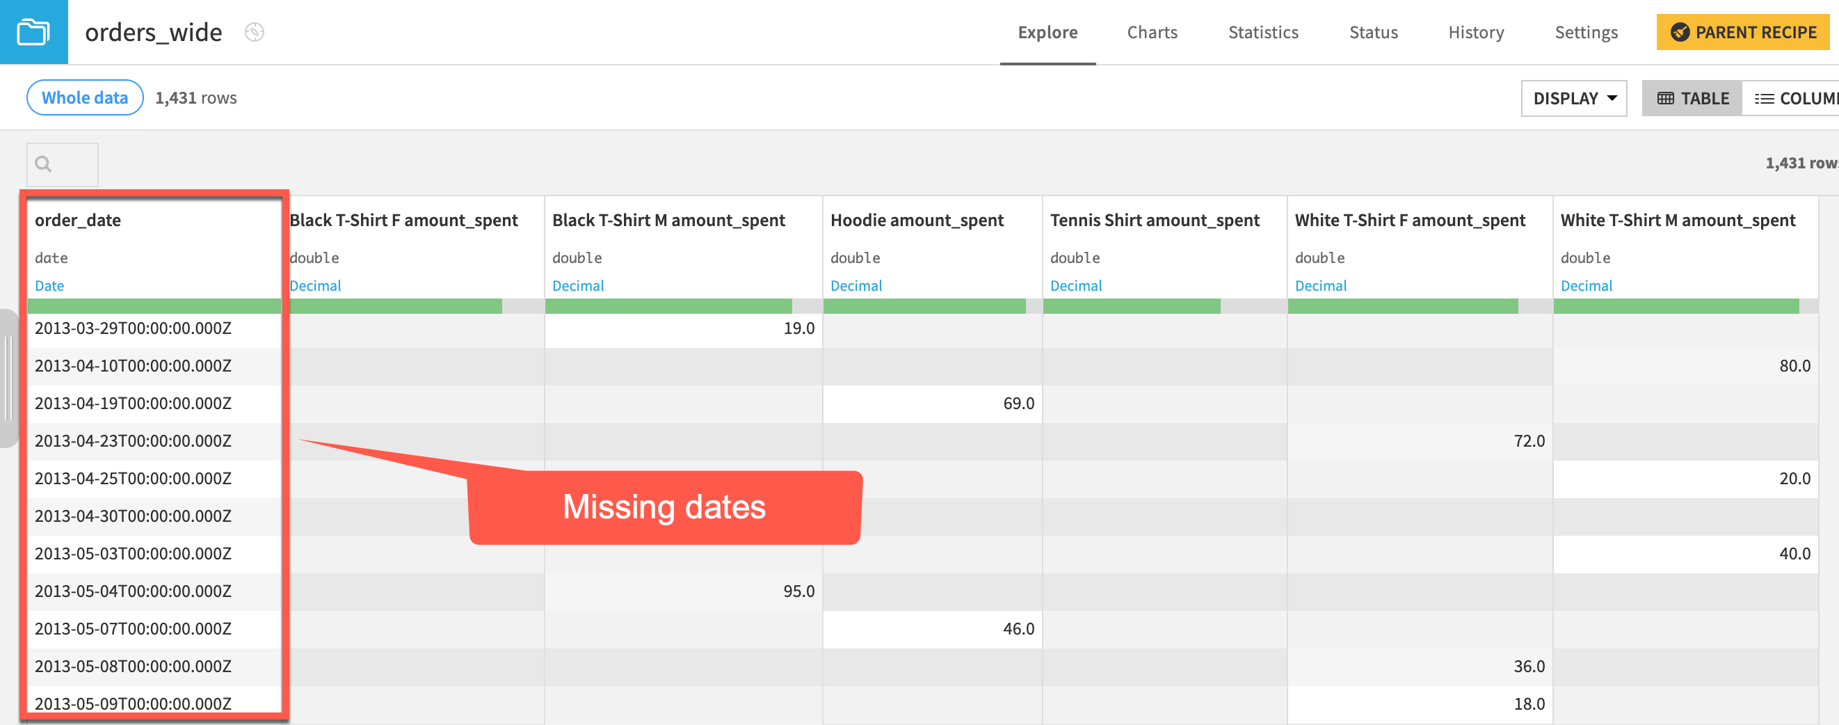Open the Settings tab
This screenshot has height=725, width=1839.
click(1587, 31)
